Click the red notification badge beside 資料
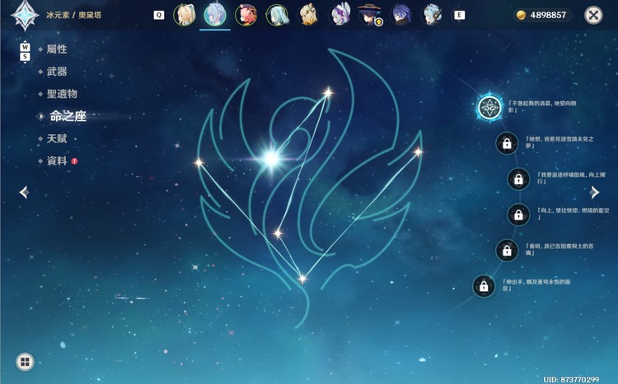This screenshot has height=384, width=618. coord(74,161)
